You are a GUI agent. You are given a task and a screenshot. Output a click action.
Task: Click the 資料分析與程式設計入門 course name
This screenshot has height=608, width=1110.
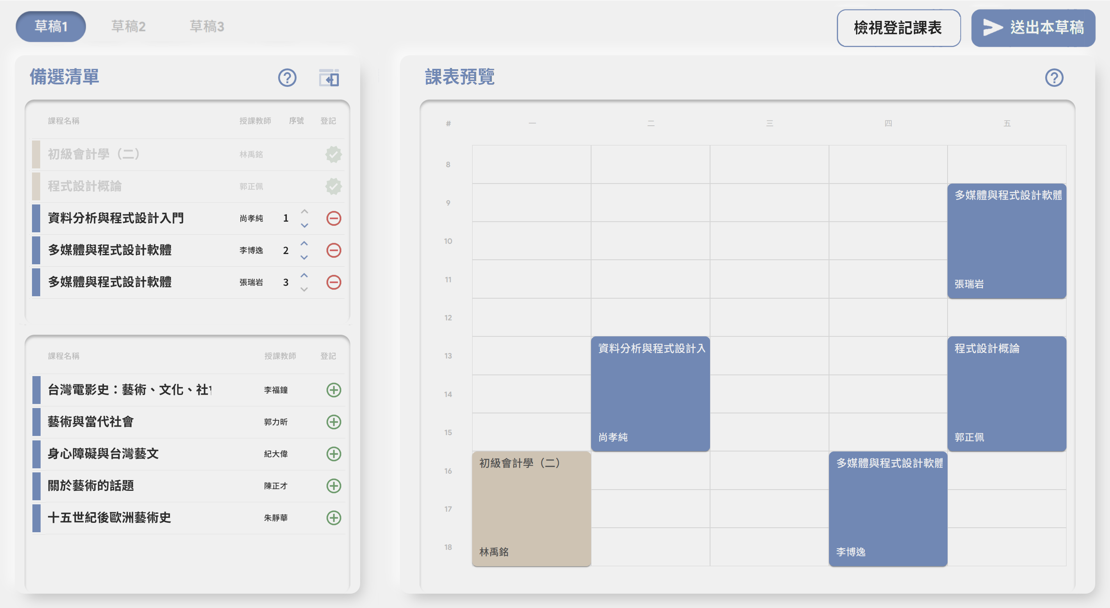(116, 218)
